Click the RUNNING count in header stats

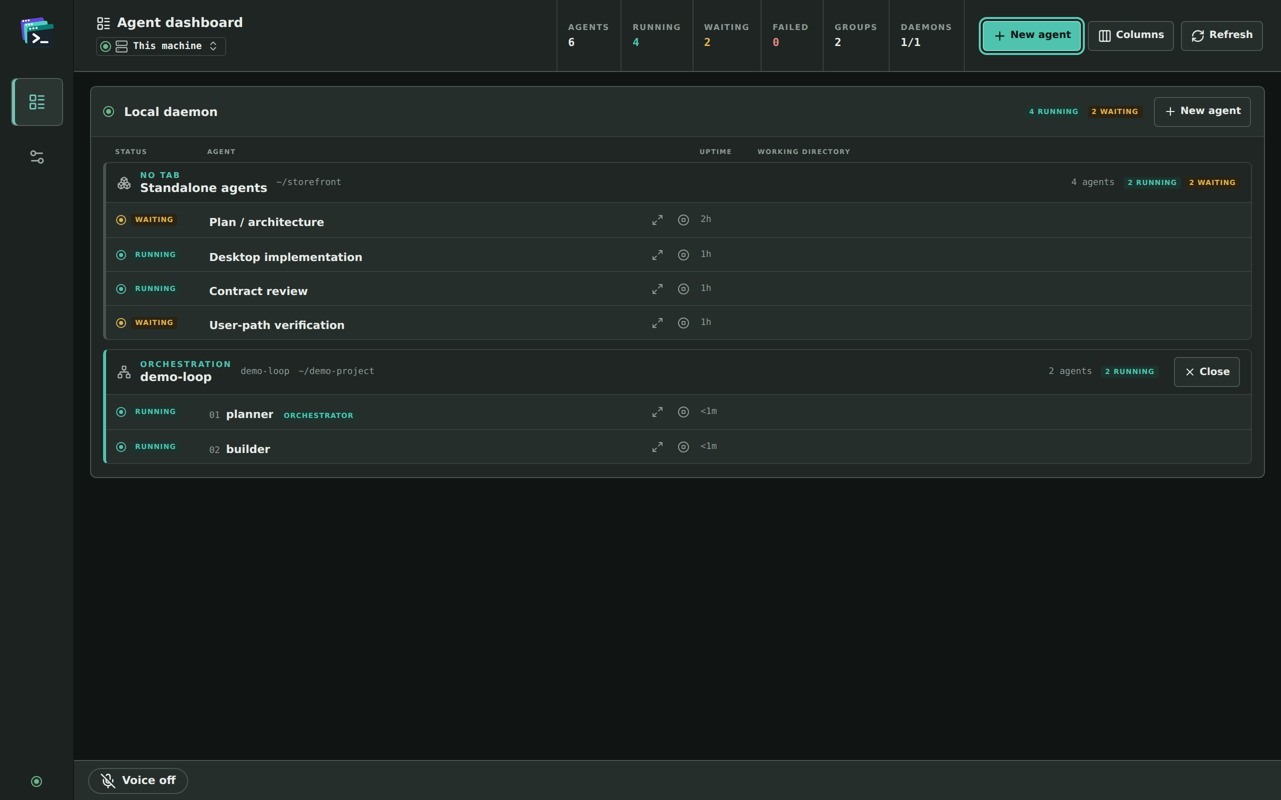pyautogui.click(x=657, y=35)
